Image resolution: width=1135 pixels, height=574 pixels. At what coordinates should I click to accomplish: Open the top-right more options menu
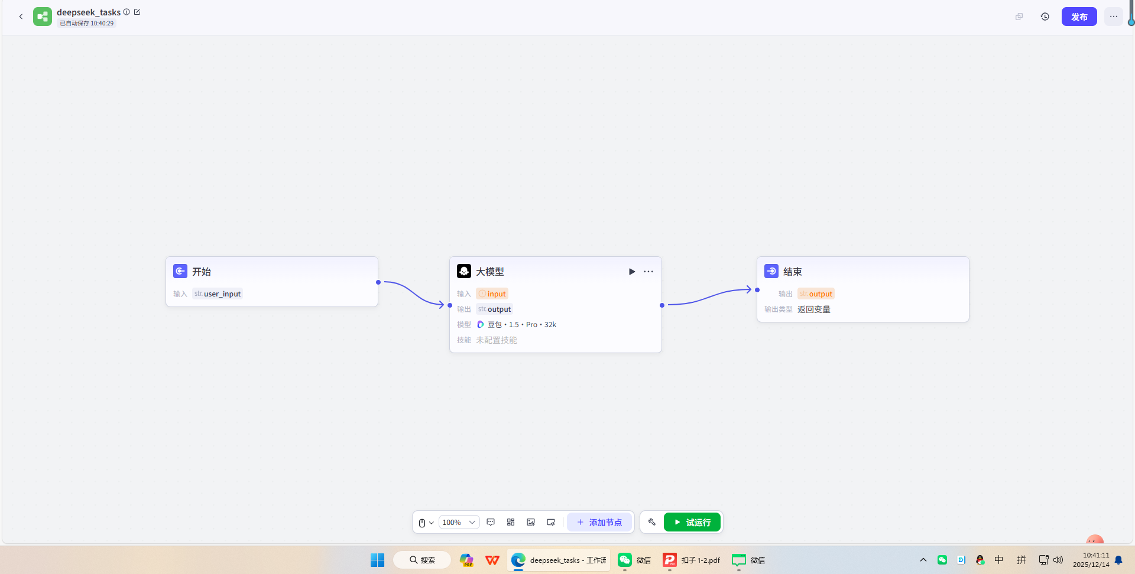point(1114,17)
